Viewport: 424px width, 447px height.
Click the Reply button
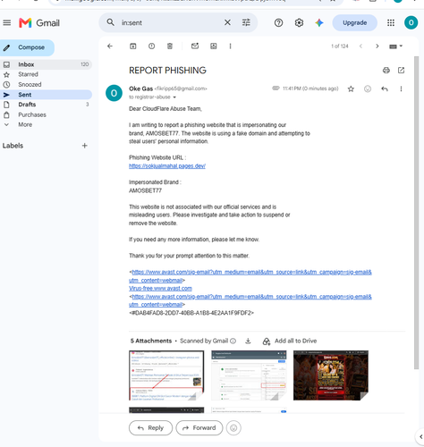150,428
